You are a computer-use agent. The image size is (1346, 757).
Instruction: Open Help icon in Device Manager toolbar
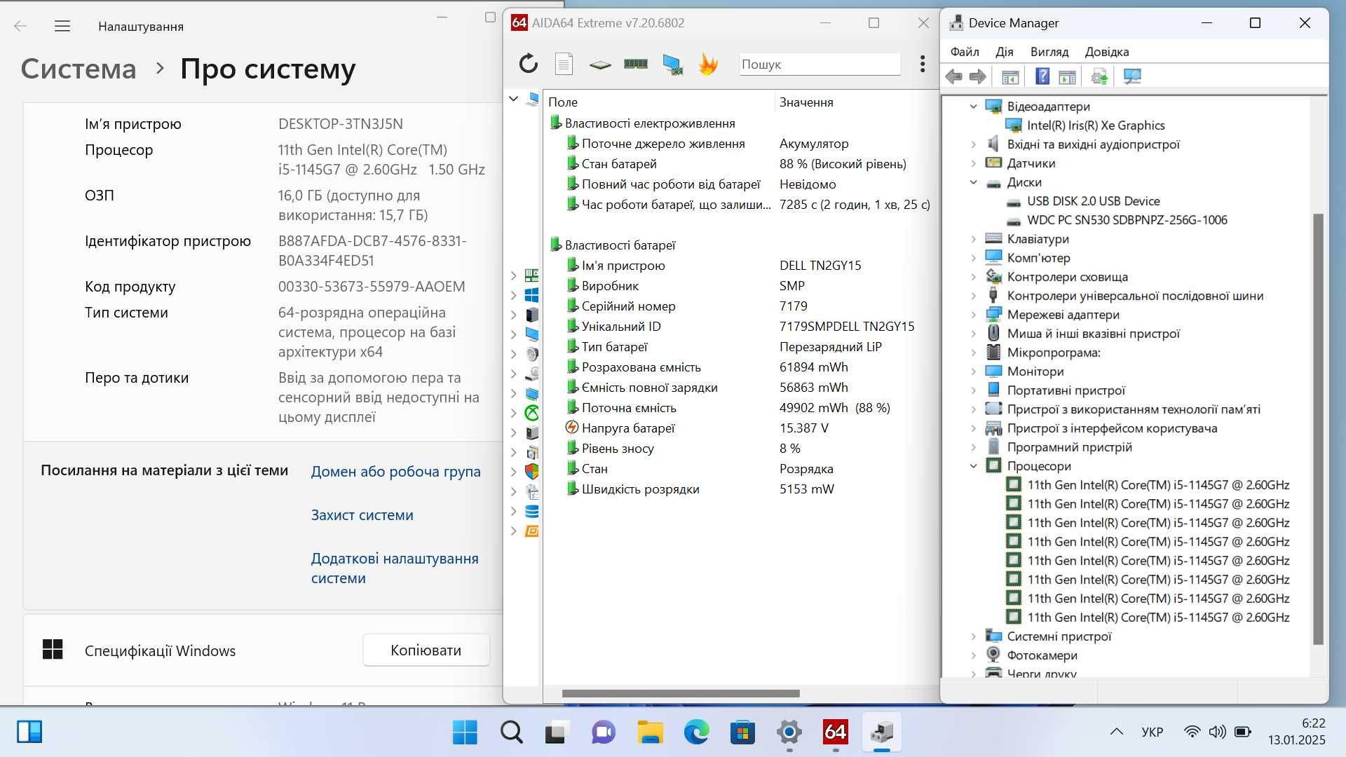1042,76
